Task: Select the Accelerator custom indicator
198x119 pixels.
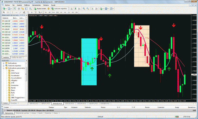Action: (x=15, y=76)
